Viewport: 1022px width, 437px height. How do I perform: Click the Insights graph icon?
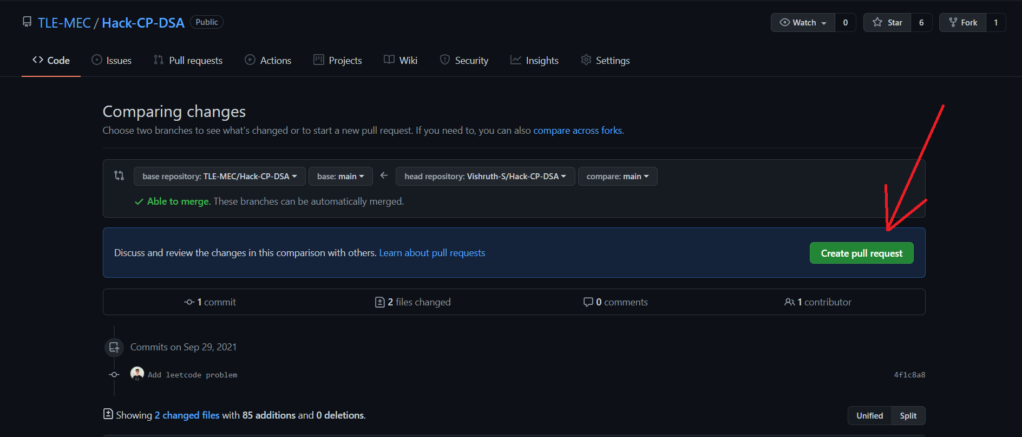click(x=516, y=60)
